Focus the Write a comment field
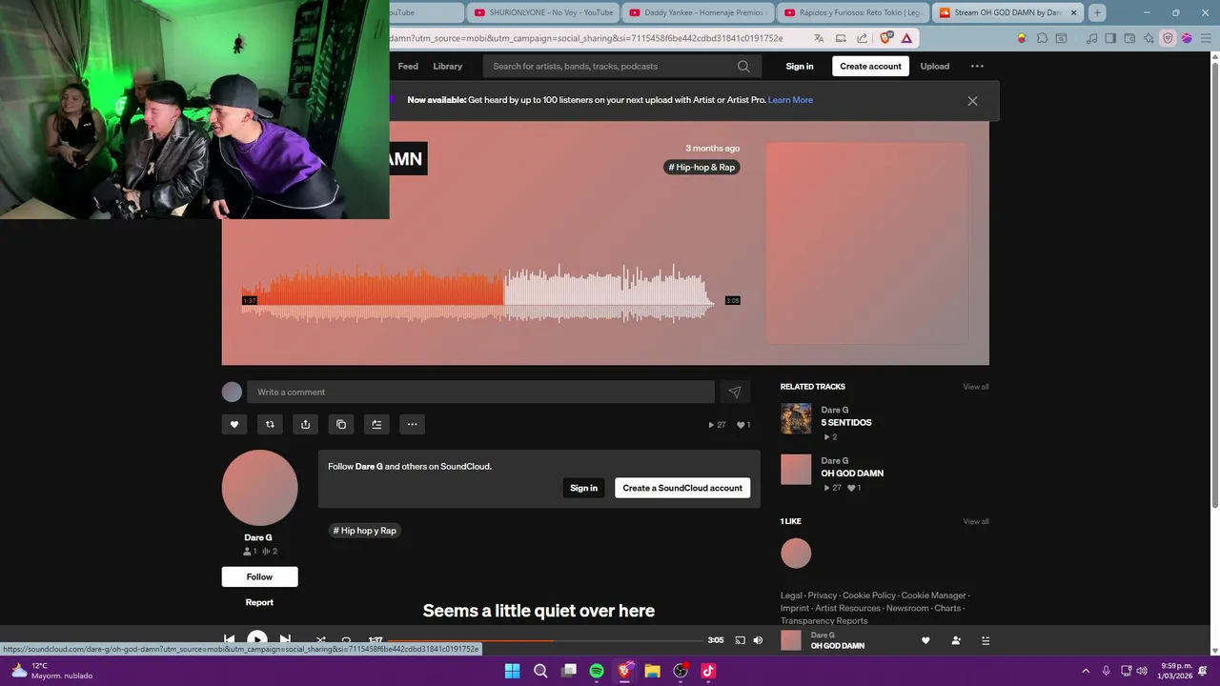 [x=480, y=392]
